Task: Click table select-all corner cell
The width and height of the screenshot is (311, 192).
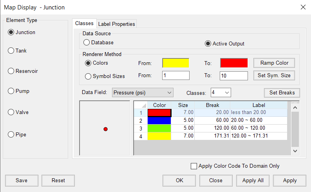Action: coord(141,105)
